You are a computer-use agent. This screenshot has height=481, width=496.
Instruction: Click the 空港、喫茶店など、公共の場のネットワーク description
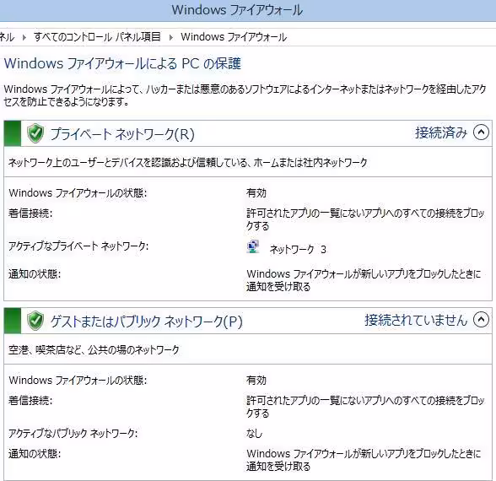(94, 349)
